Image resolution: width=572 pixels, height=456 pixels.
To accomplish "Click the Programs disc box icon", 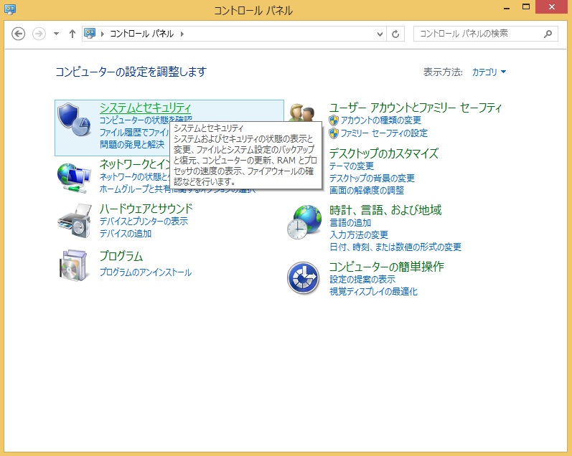I will tap(73, 265).
